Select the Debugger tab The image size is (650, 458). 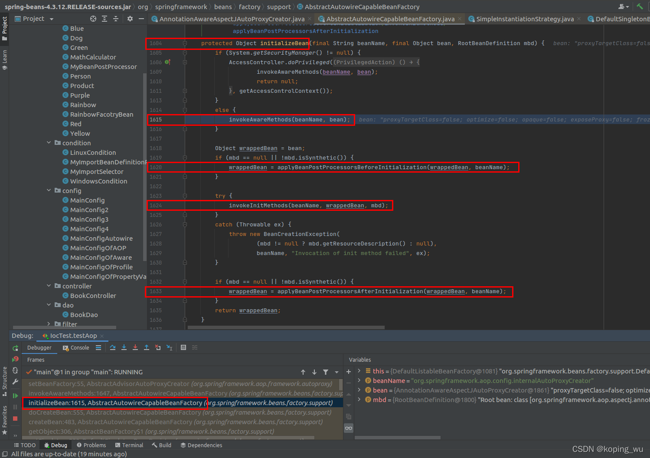(39, 348)
